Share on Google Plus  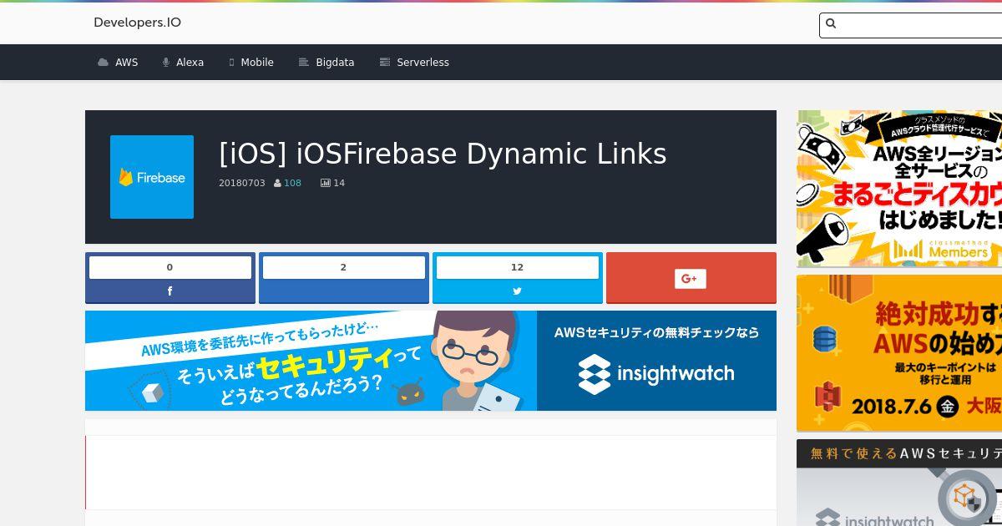(691, 278)
